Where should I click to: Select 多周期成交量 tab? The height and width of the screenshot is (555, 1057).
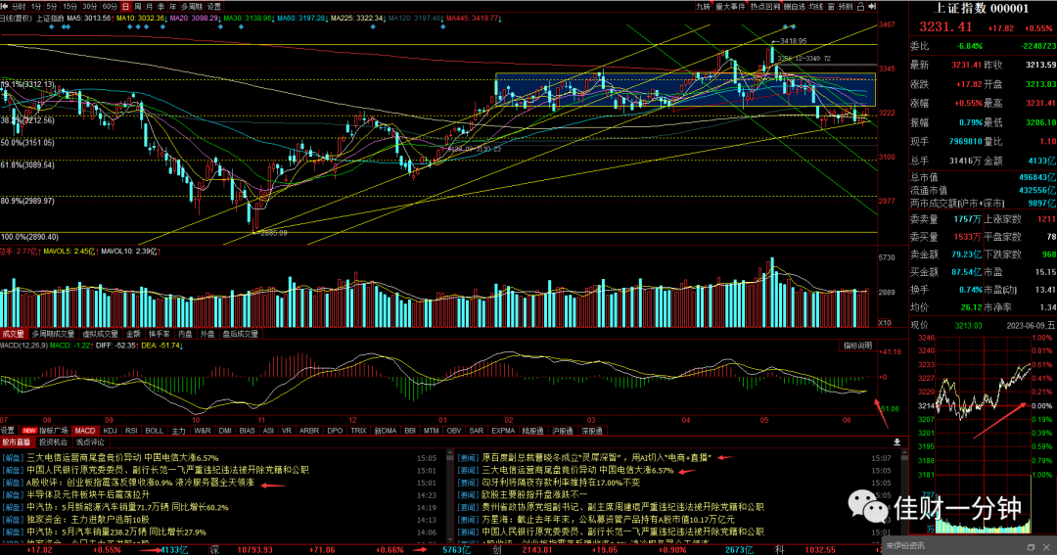[53, 333]
